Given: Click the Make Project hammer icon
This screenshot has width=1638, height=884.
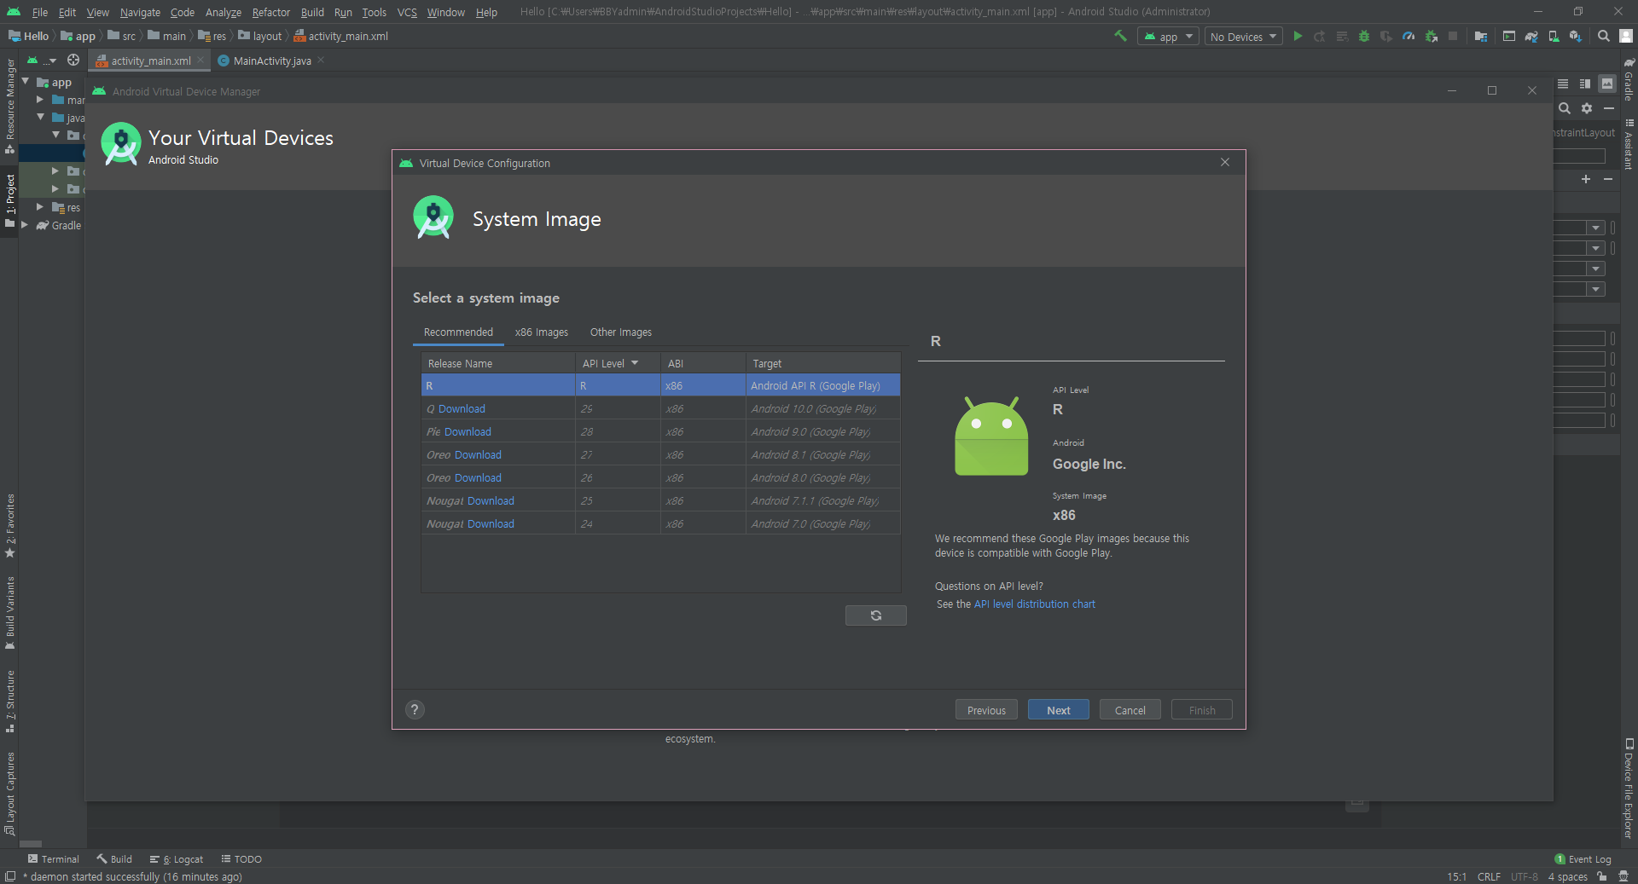Looking at the screenshot, I should tap(1120, 36).
